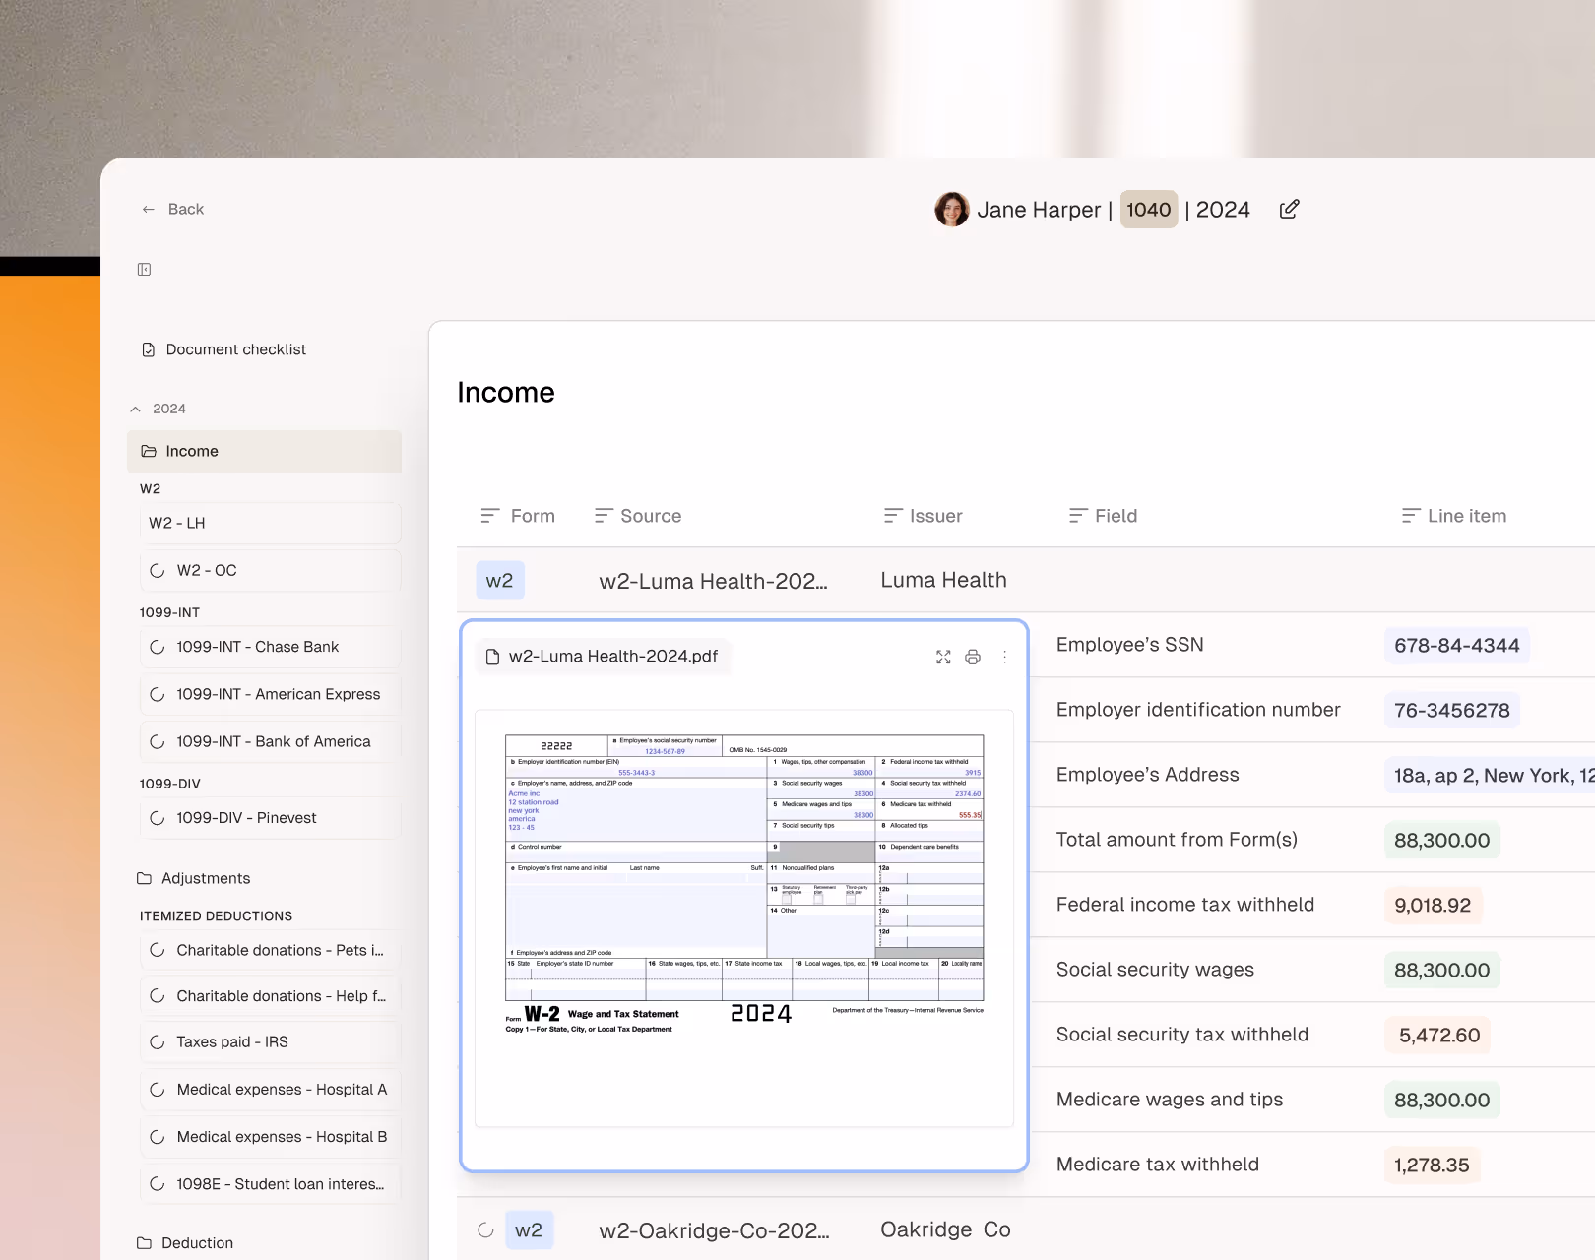Click Social security wages value 88,300.00
The image size is (1595, 1260).
[1441, 971]
